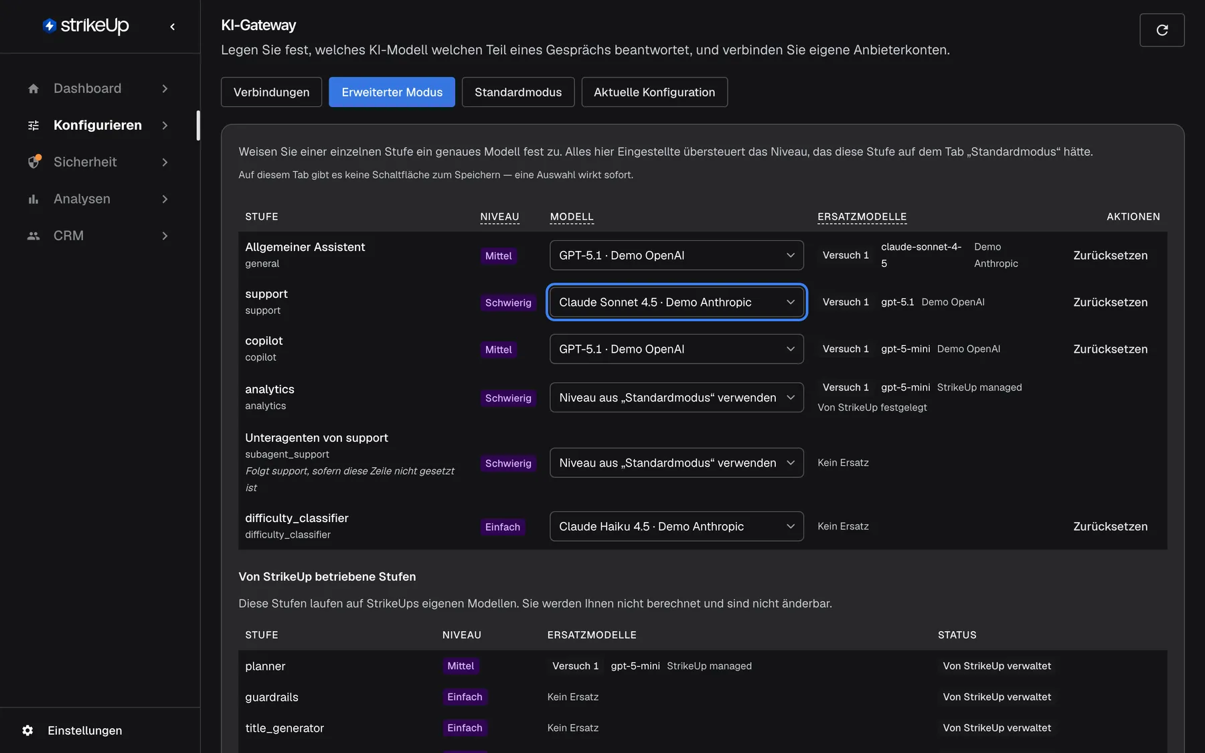This screenshot has width=1205, height=753.
Task: Collapse the sidebar with the back chevron
Action: pos(173,27)
